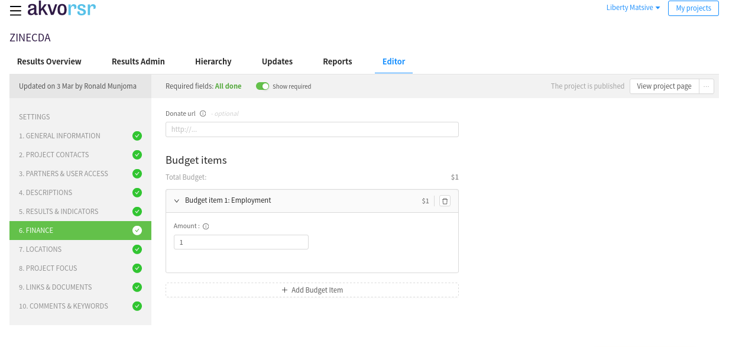Select the Editor tab

tap(394, 61)
